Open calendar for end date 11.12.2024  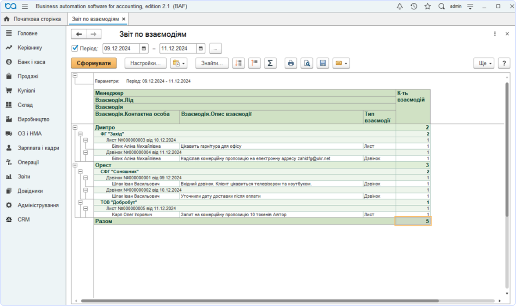coord(201,49)
